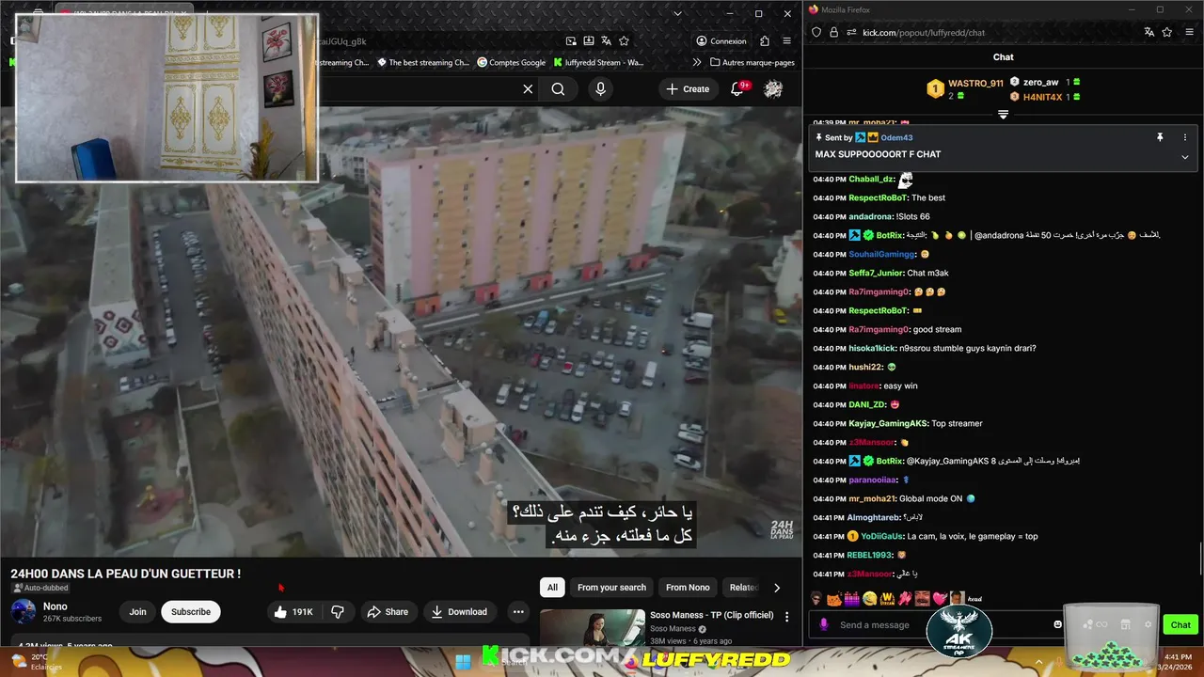1204x677 pixels.
Task: Click the video title 24H00 DANS LA PEAU
Action: coord(126,574)
